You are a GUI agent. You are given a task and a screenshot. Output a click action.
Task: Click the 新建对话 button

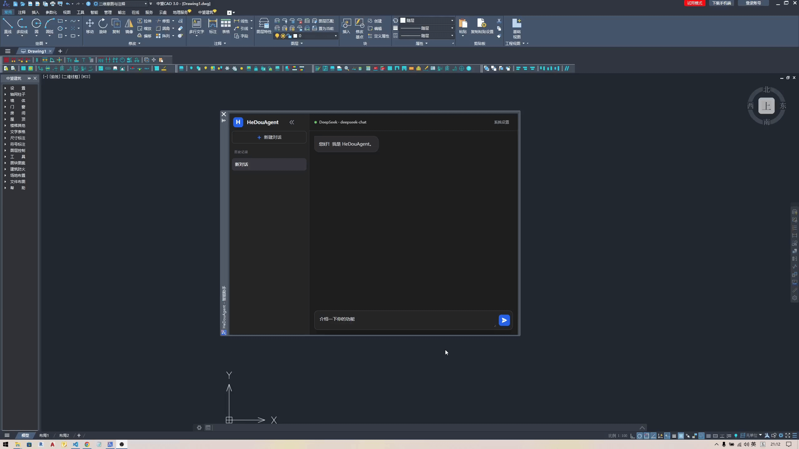click(269, 137)
